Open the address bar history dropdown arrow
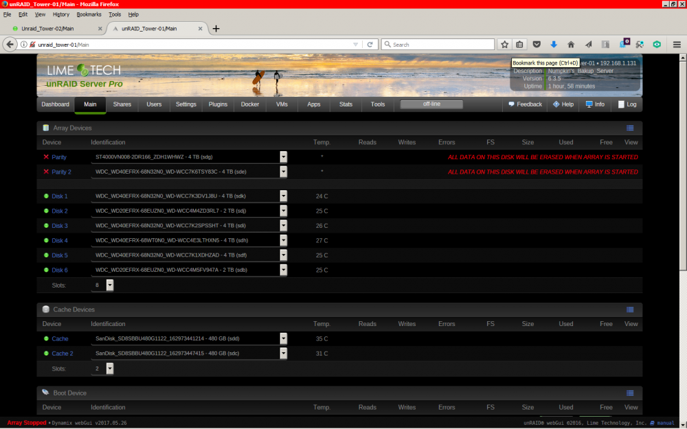The width and height of the screenshot is (687, 429). tap(356, 45)
